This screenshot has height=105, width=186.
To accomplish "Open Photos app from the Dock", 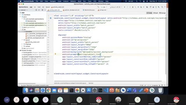I will [x=77, y=90].
